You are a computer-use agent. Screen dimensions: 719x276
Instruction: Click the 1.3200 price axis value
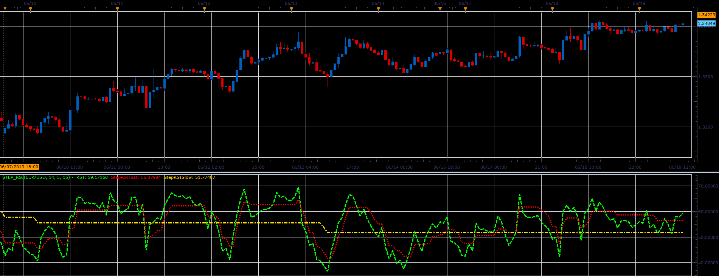[705, 127]
